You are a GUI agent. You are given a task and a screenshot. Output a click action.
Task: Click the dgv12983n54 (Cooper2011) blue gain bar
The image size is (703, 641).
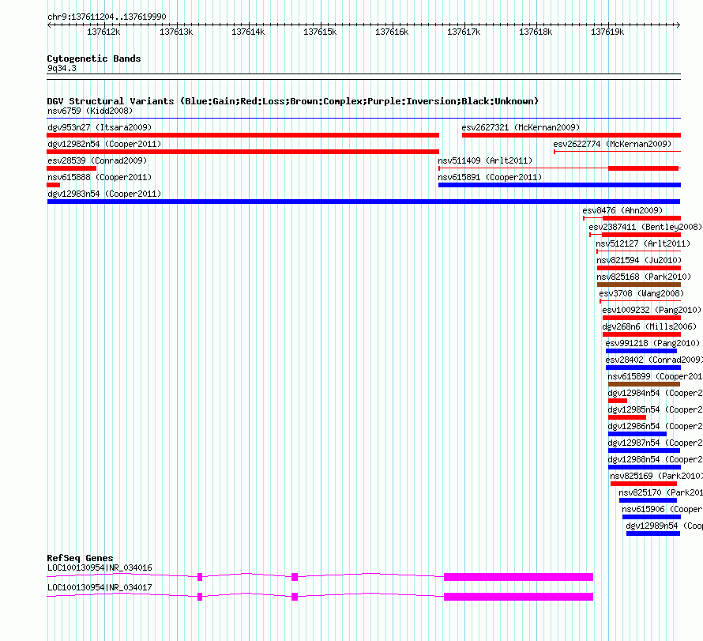[363, 202]
